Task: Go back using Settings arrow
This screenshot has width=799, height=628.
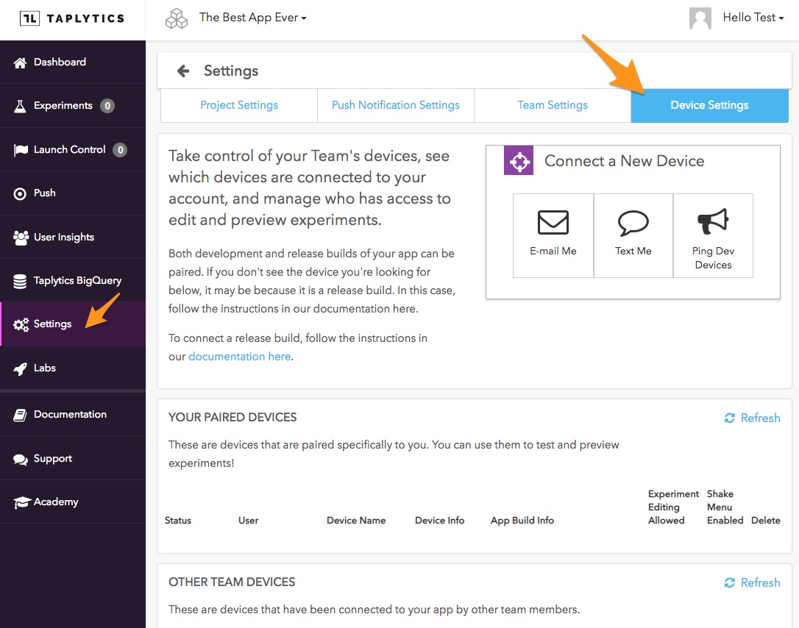Action: pos(183,71)
